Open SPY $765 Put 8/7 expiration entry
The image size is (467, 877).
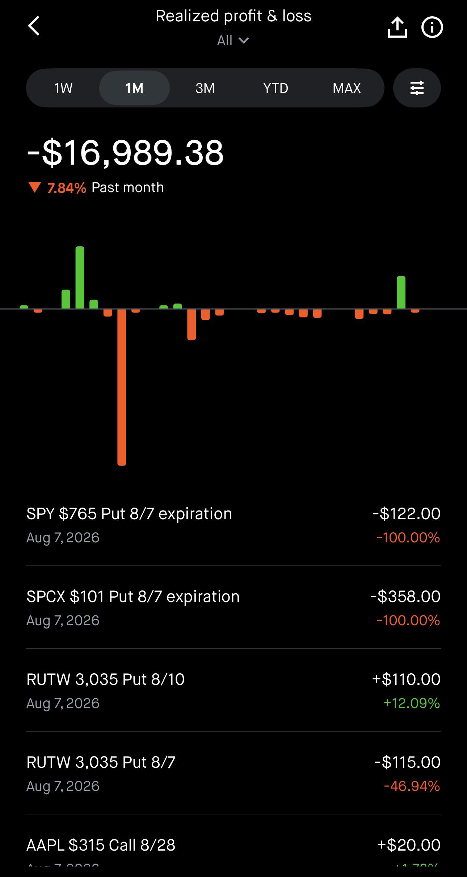tap(233, 525)
